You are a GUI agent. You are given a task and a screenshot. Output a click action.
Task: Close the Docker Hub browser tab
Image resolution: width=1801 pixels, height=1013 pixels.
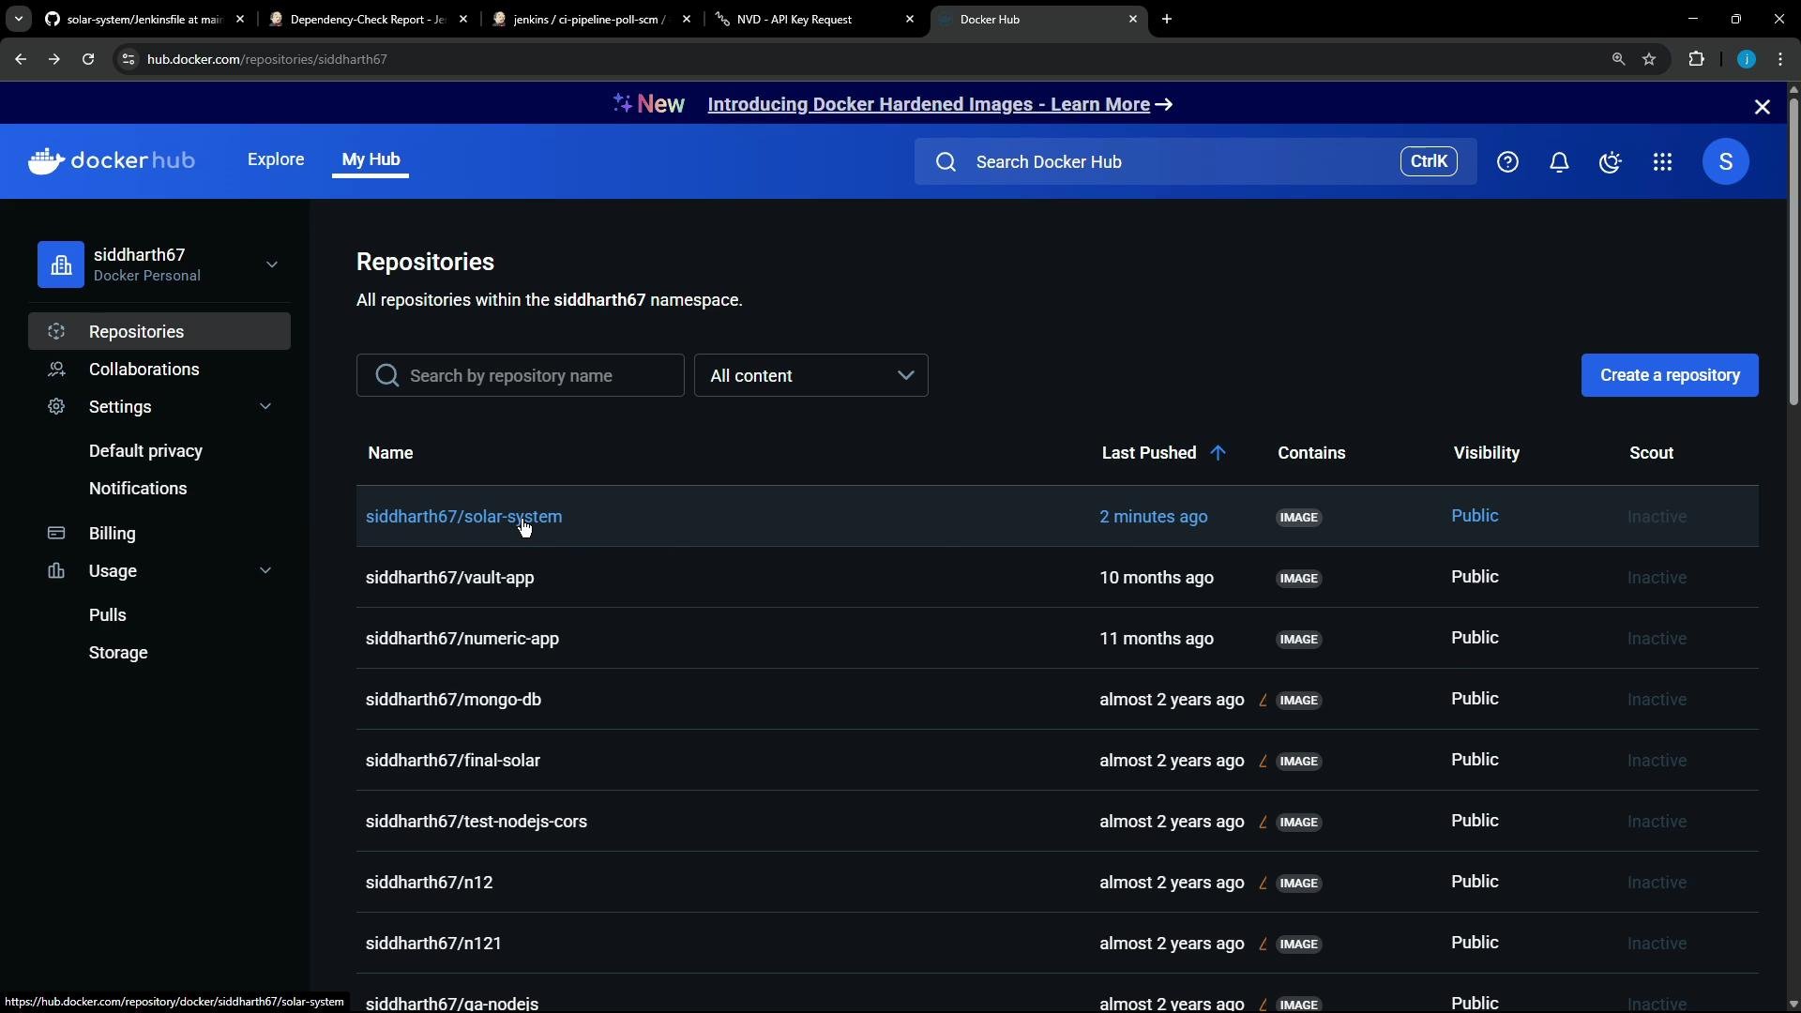pos(1132,19)
